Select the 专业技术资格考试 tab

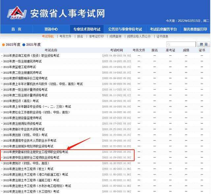tap(87, 29)
